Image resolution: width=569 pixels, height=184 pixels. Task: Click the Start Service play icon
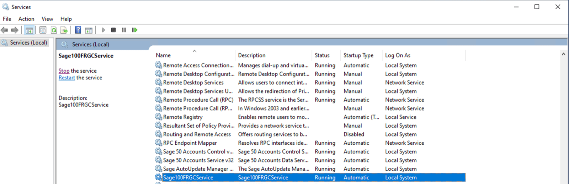[103, 30]
